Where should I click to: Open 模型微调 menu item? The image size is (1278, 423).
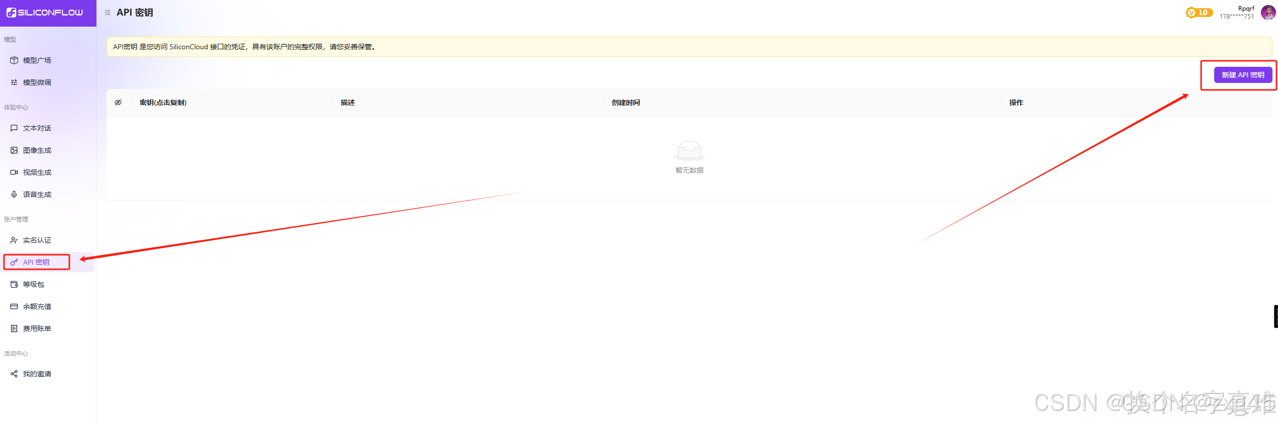pos(48,82)
